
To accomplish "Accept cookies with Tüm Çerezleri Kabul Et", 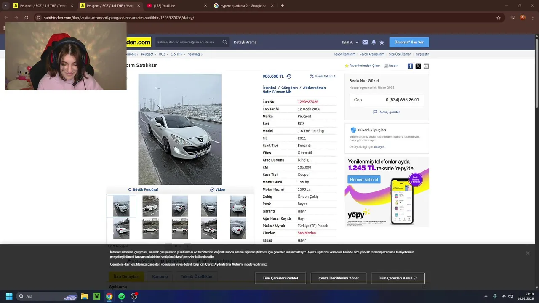I will [398, 278].
